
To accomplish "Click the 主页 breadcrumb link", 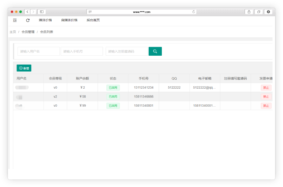I will point(13,32).
